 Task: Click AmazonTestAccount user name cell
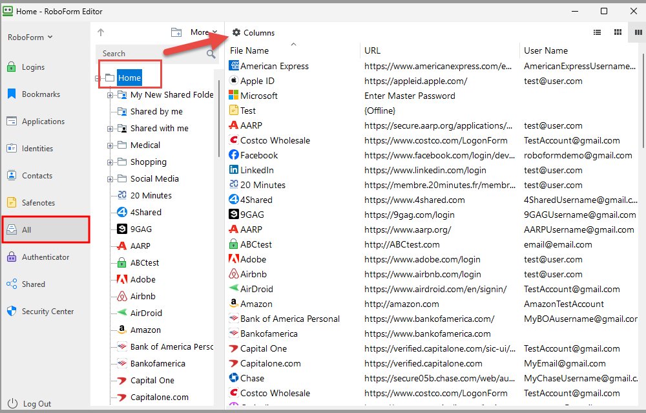click(x=563, y=304)
